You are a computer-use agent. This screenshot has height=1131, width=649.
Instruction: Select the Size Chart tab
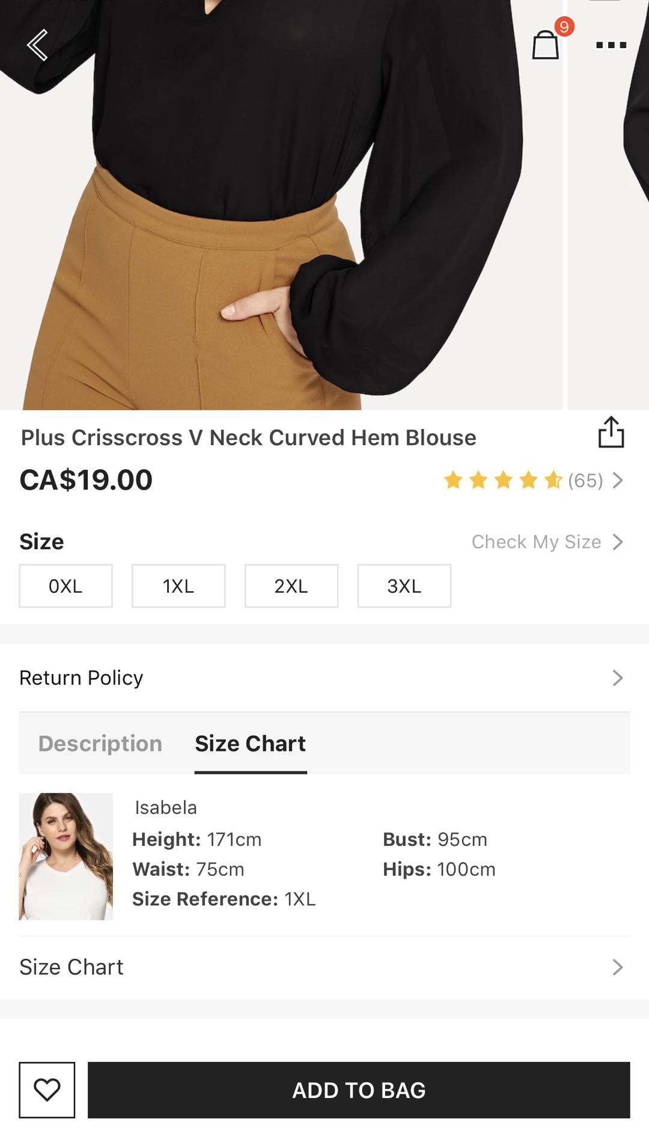pyautogui.click(x=251, y=744)
